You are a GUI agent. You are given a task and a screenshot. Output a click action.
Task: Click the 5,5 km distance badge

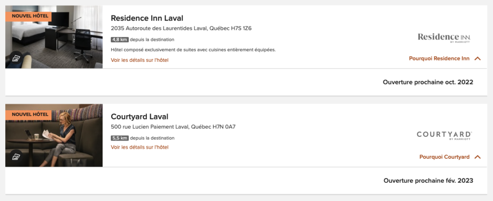point(119,138)
